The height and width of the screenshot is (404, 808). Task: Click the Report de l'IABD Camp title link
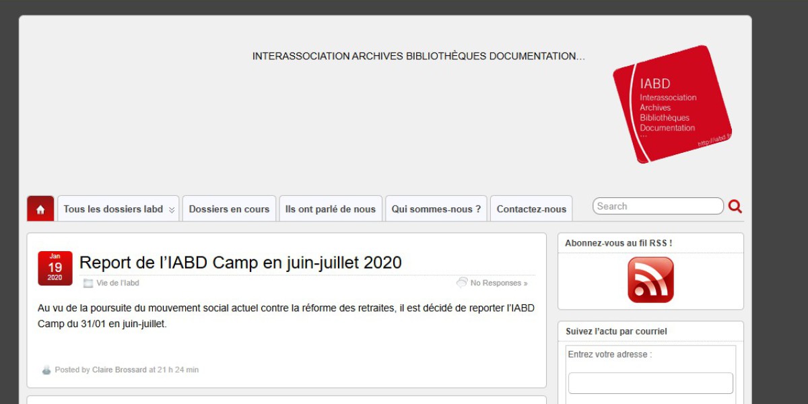click(x=240, y=263)
